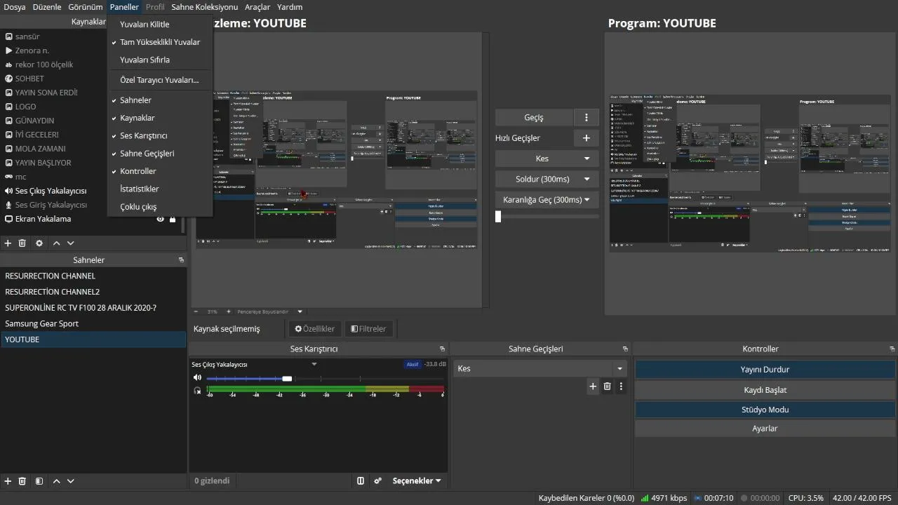Undock the Ses Karıştırıcı panel with its float icon
The image size is (898, 505).
coord(442,349)
